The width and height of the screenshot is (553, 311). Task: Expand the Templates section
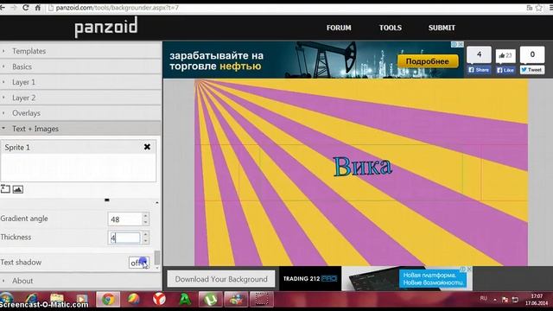point(80,51)
